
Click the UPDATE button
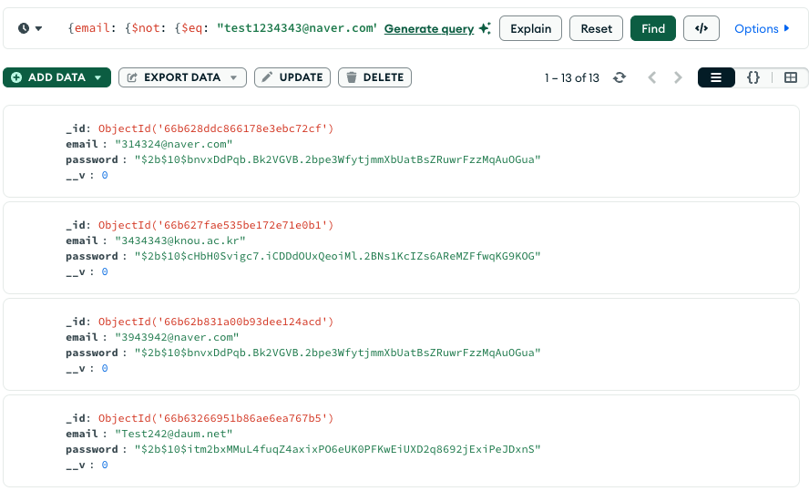[x=292, y=77]
